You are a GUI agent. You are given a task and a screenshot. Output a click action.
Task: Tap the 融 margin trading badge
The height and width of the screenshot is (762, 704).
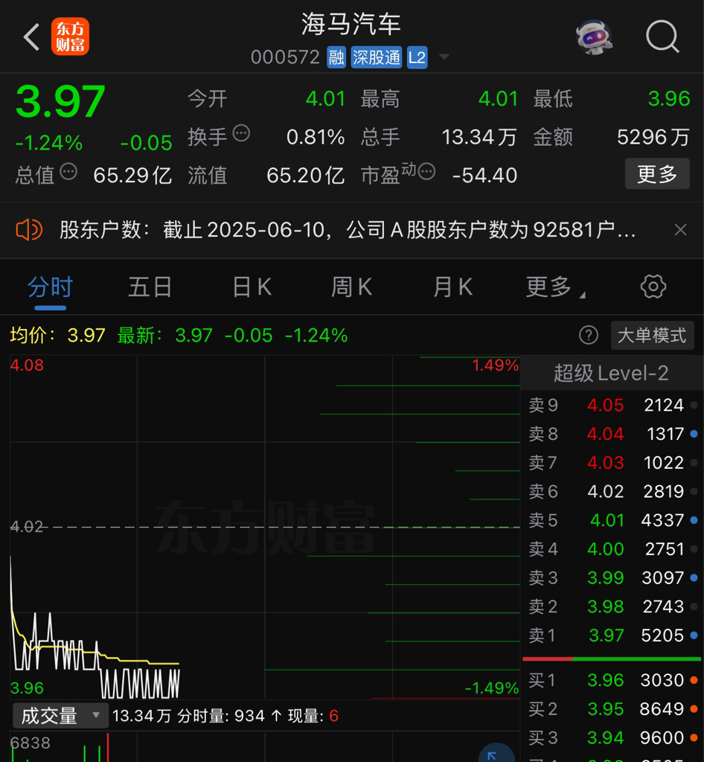coord(336,58)
